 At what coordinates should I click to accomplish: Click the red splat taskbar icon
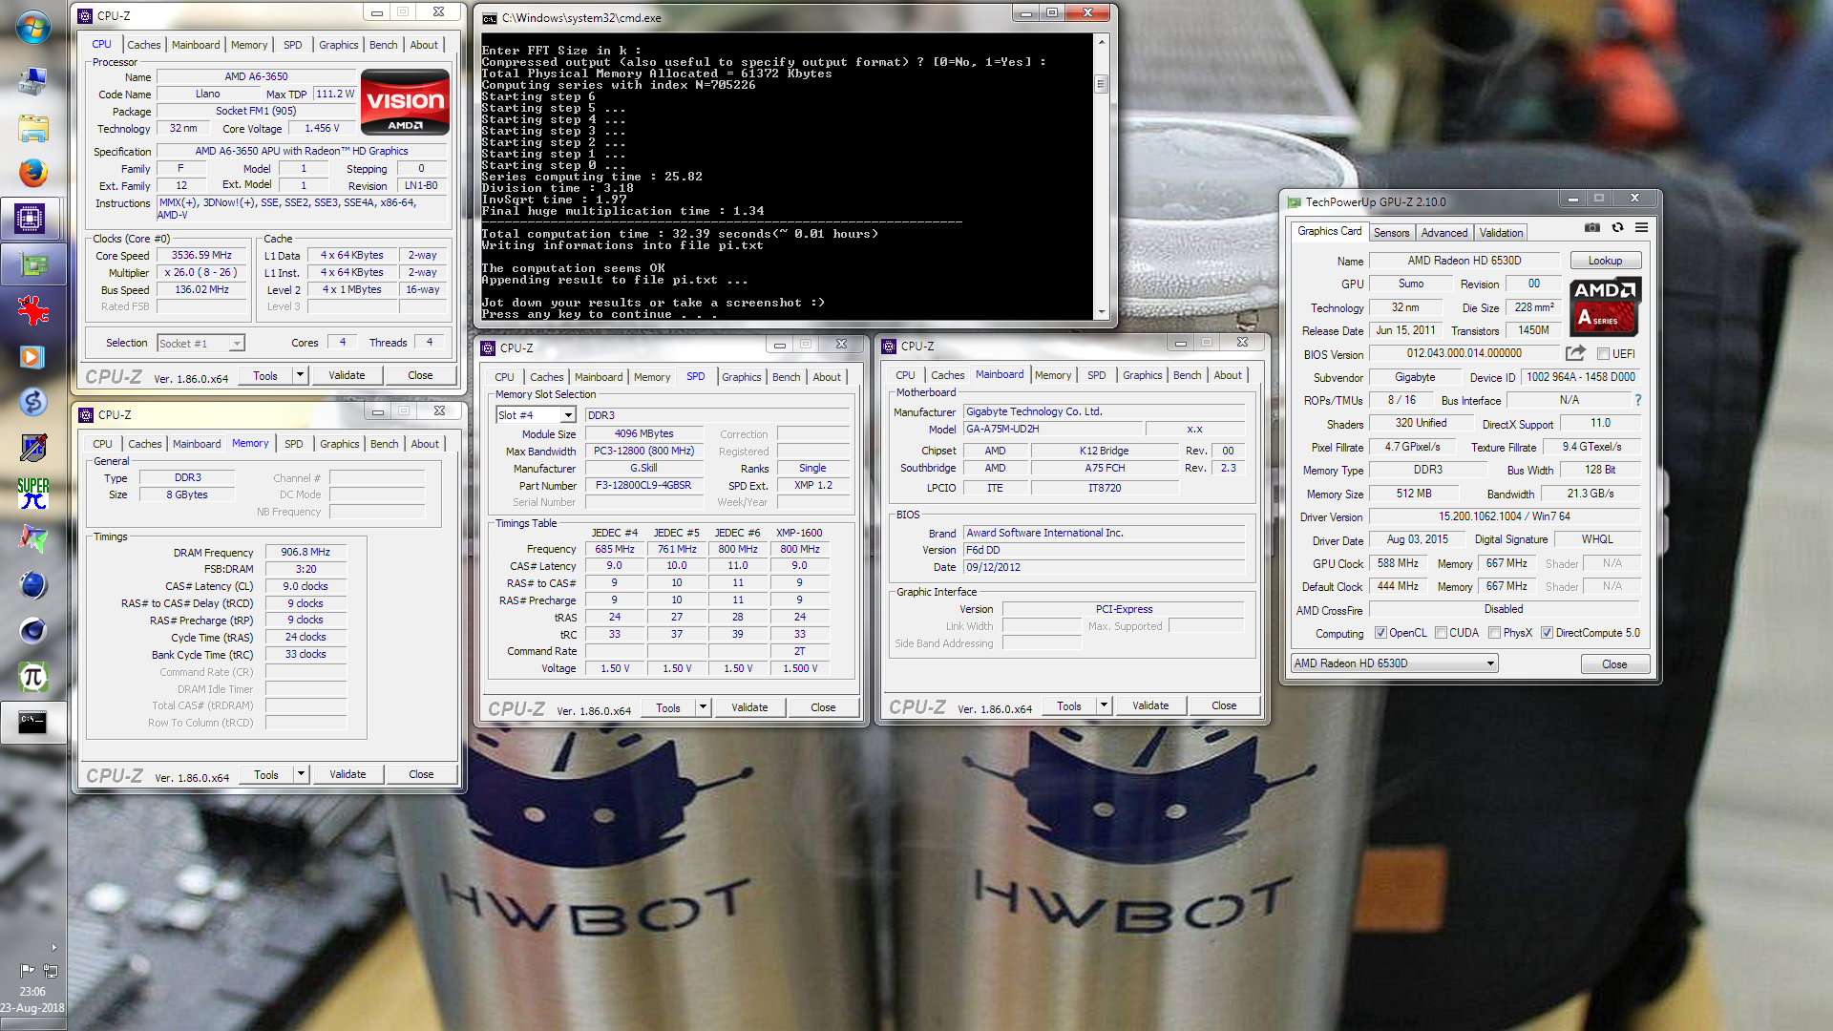(33, 310)
